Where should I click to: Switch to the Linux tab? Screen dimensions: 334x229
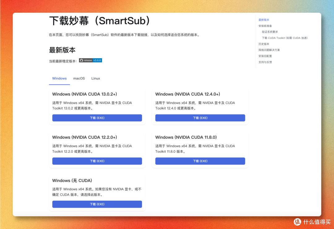point(96,78)
